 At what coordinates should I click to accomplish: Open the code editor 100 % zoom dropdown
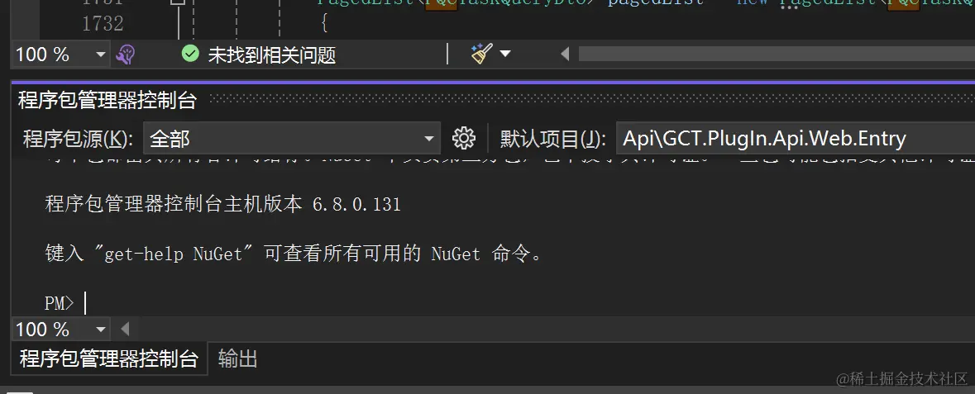coord(61,55)
